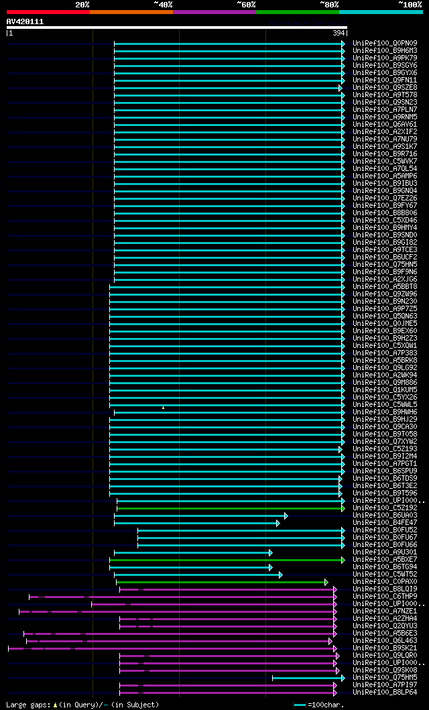Viewport: 429px width, 710px height.
Task: Click the UniRef100_B8B806 label
Action: 385,213
